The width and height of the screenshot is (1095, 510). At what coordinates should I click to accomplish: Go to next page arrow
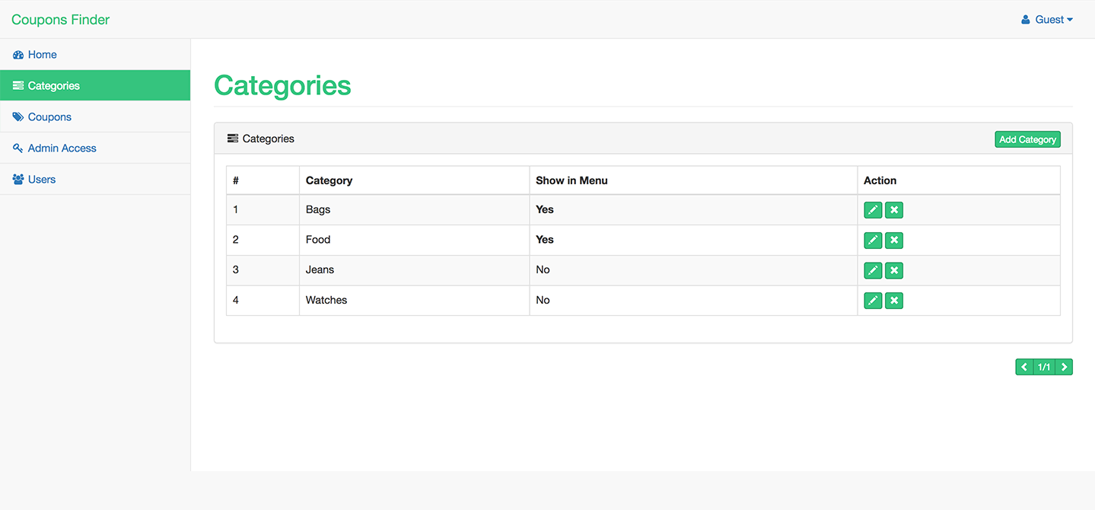click(x=1065, y=368)
